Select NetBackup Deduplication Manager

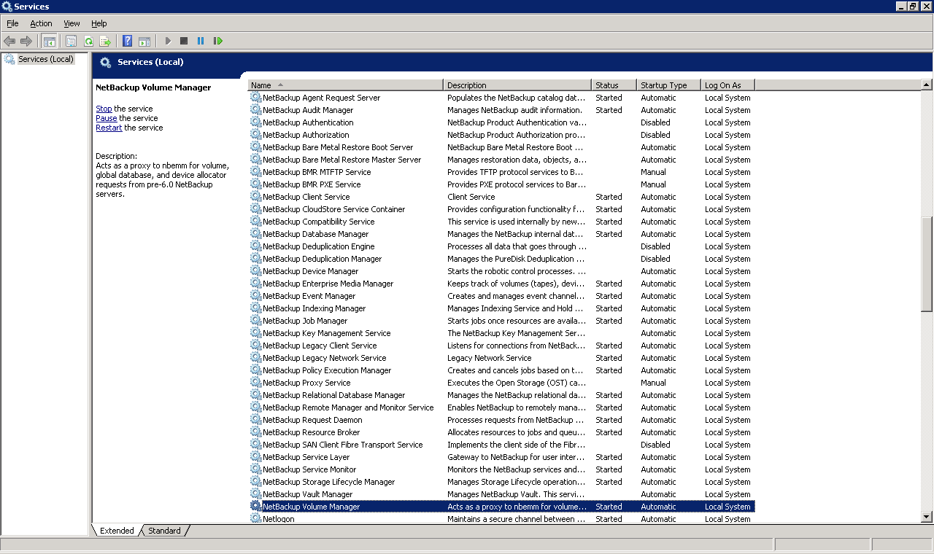click(501, 259)
